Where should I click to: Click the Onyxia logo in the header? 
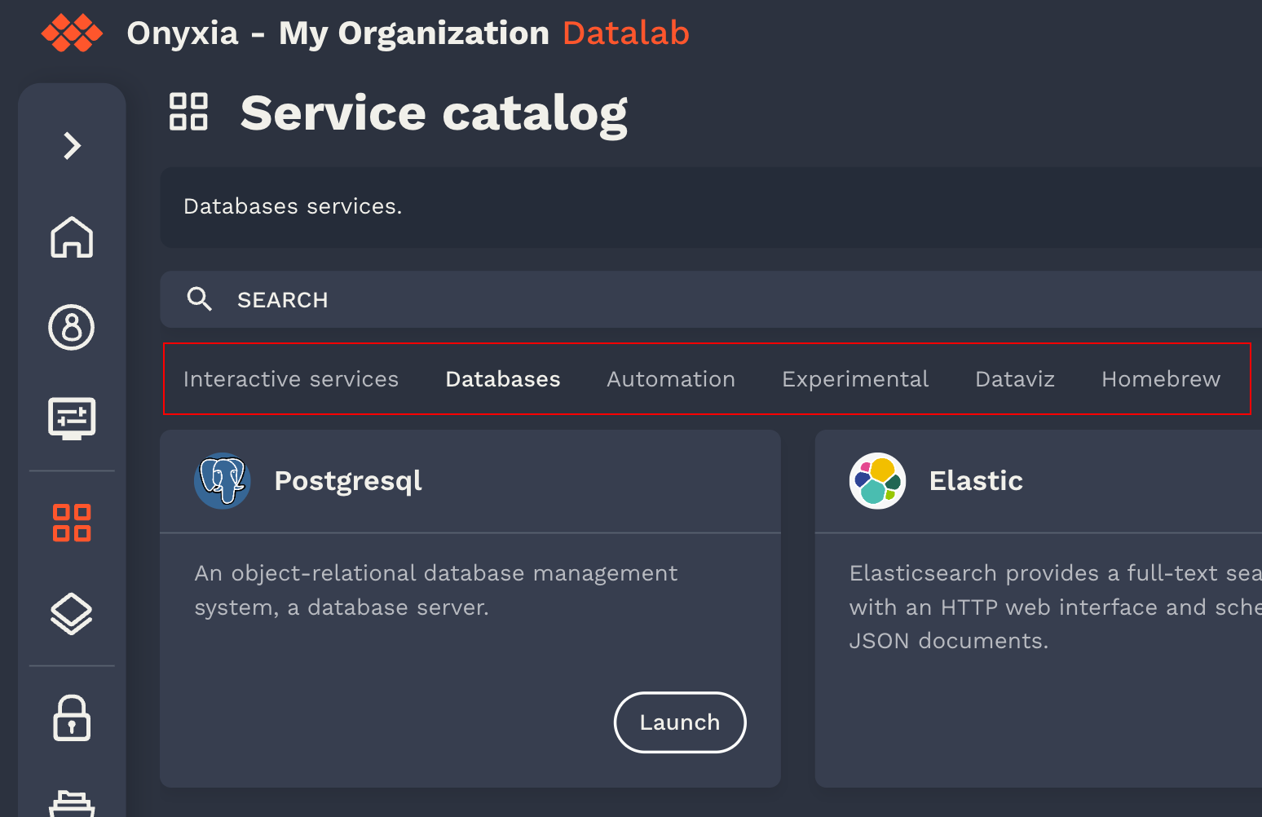[72, 33]
